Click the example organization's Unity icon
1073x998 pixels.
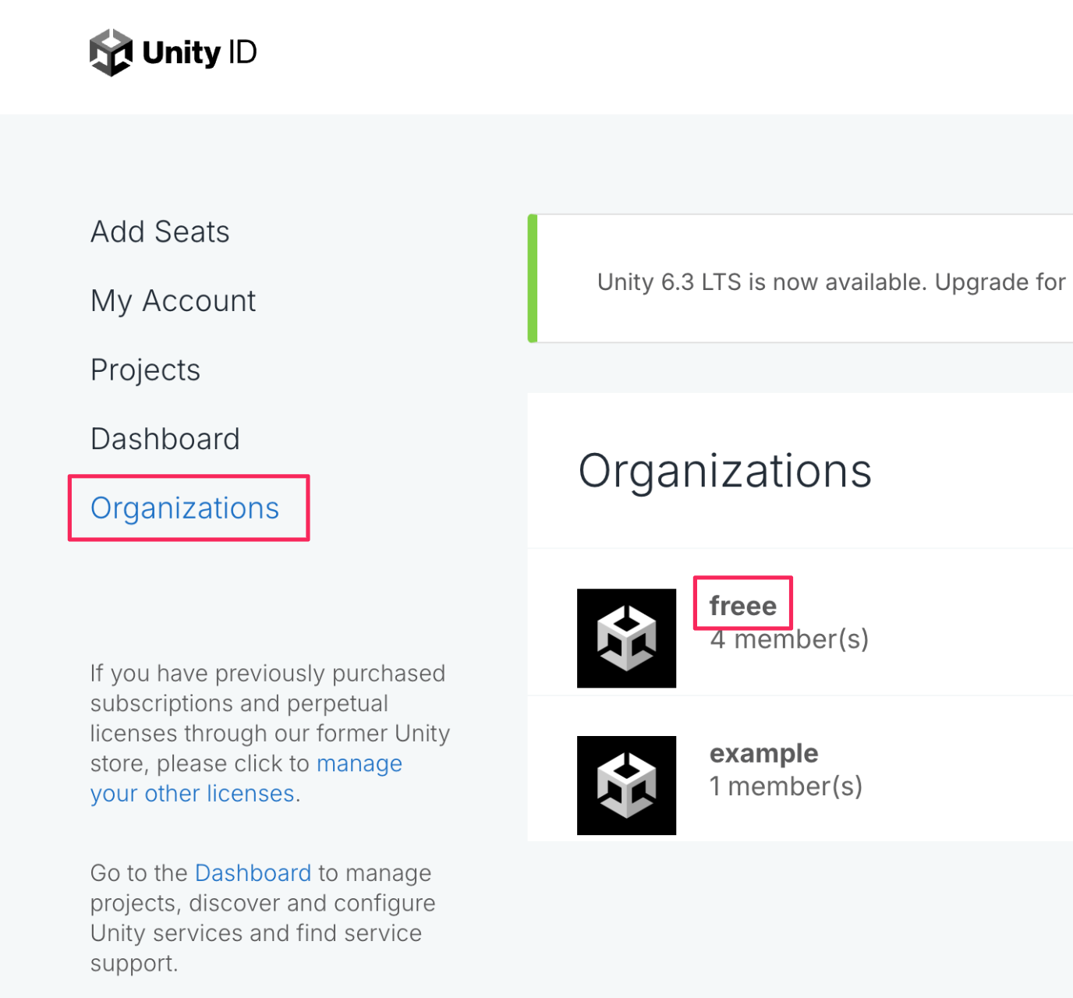click(x=626, y=785)
